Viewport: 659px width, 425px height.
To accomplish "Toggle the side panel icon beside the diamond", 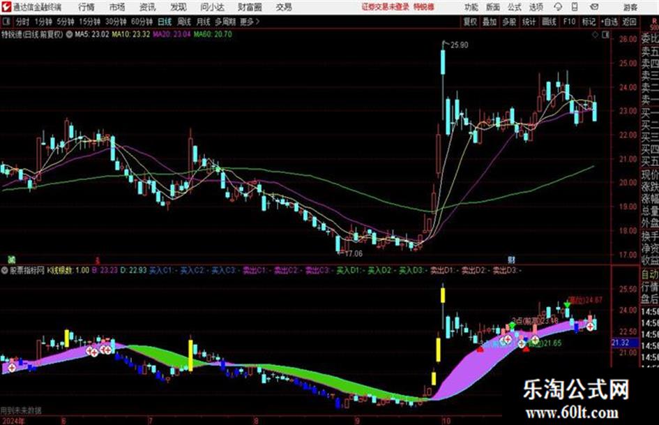I will pos(605,35).
